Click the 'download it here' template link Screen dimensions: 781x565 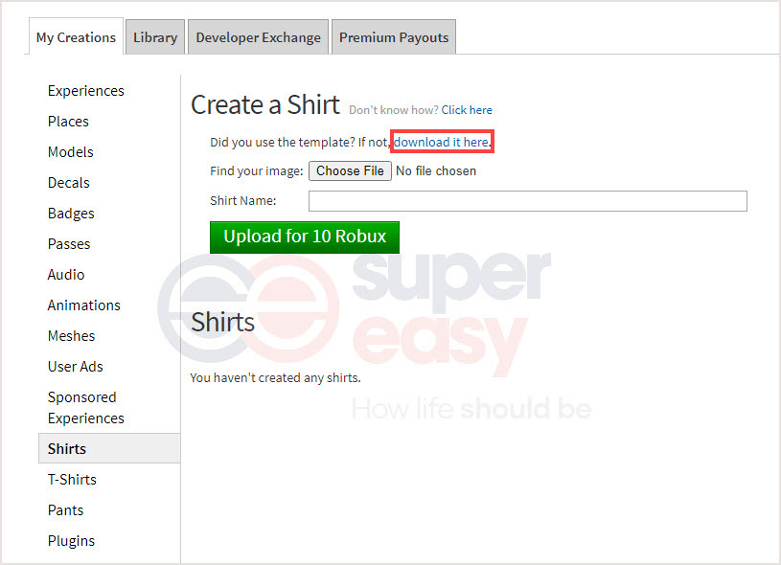click(442, 143)
